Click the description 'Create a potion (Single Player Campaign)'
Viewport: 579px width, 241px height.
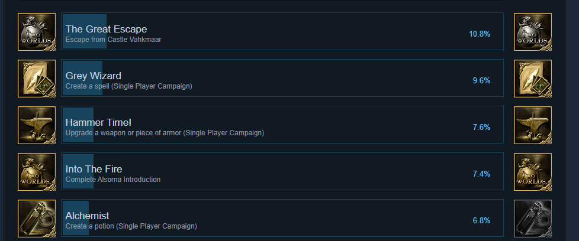(131, 226)
